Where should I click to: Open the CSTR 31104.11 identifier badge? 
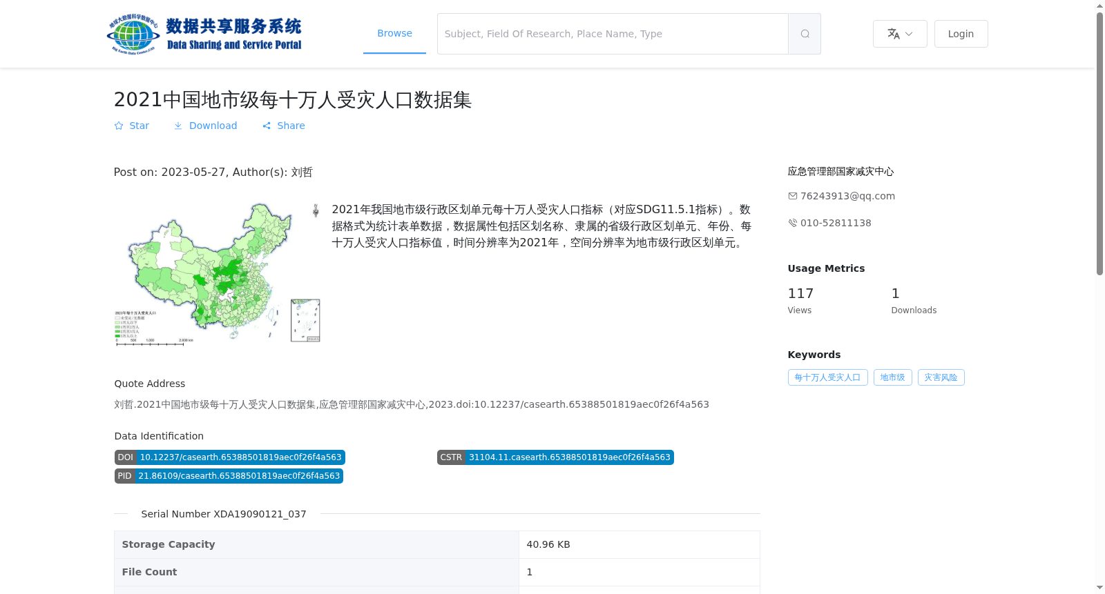pos(555,457)
